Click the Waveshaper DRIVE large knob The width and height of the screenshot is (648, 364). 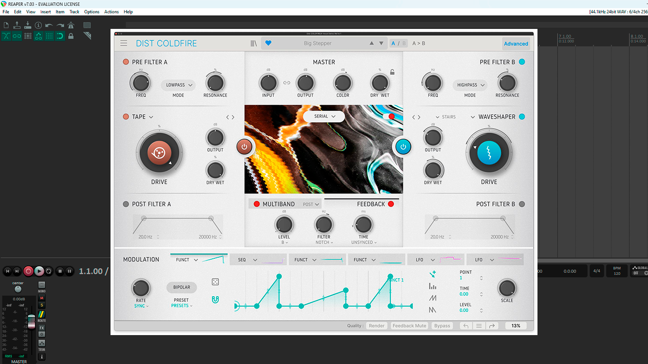489,153
